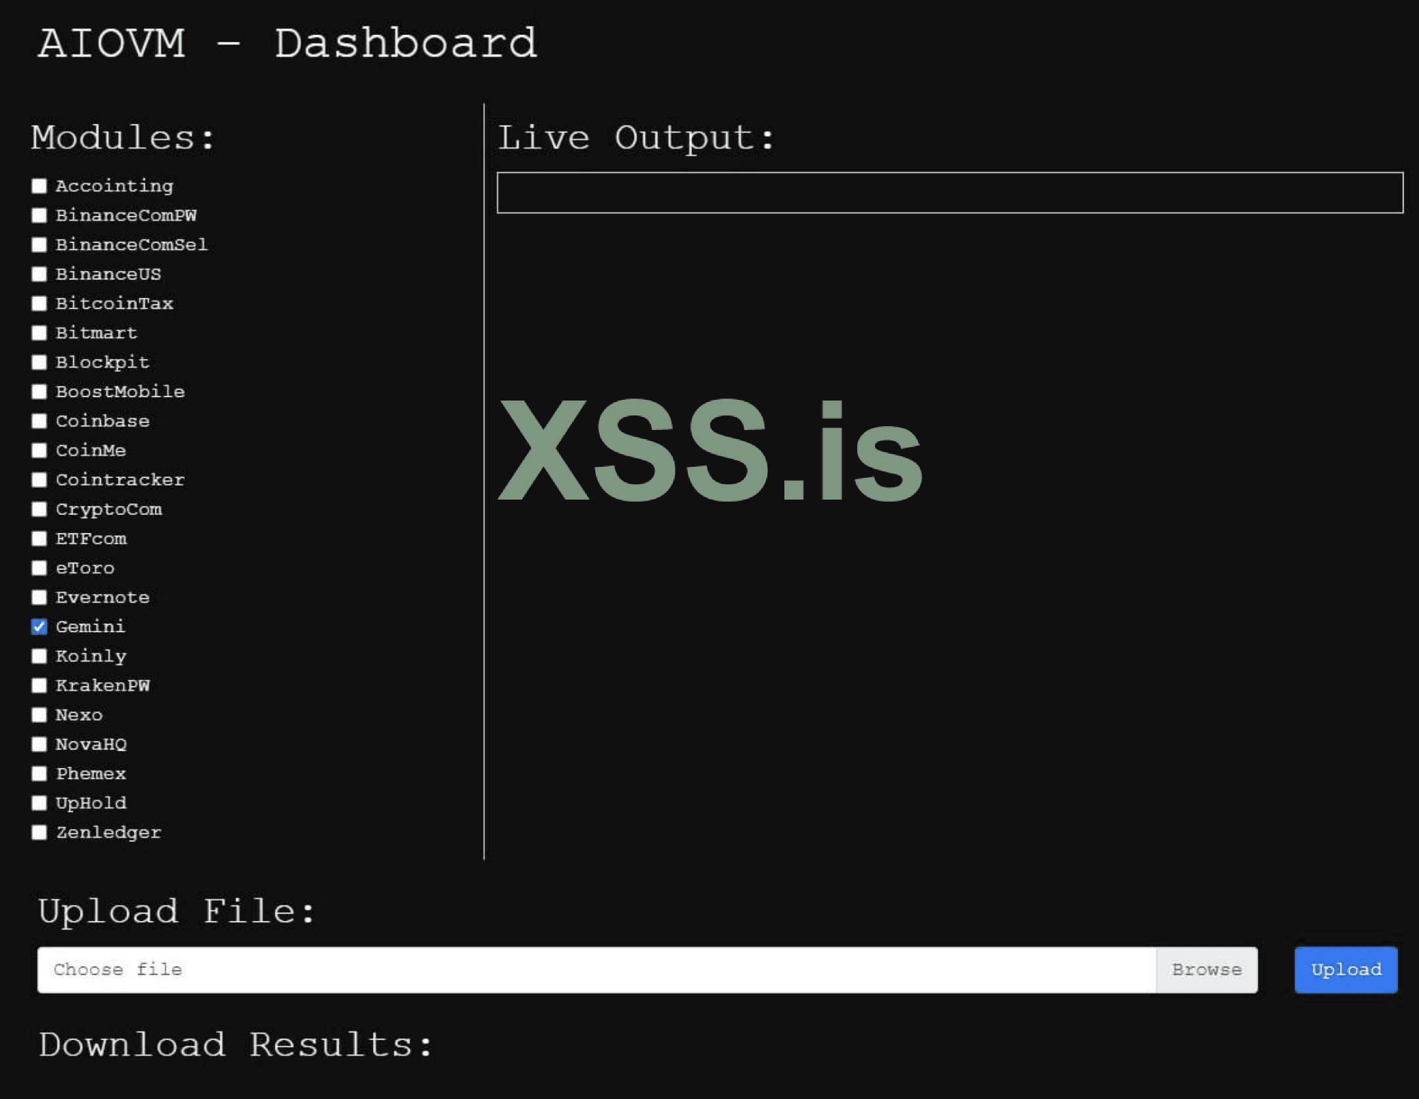Image resolution: width=1419 pixels, height=1099 pixels.
Task: Check the BinanceUS module box
Action: pyautogui.click(x=39, y=274)
